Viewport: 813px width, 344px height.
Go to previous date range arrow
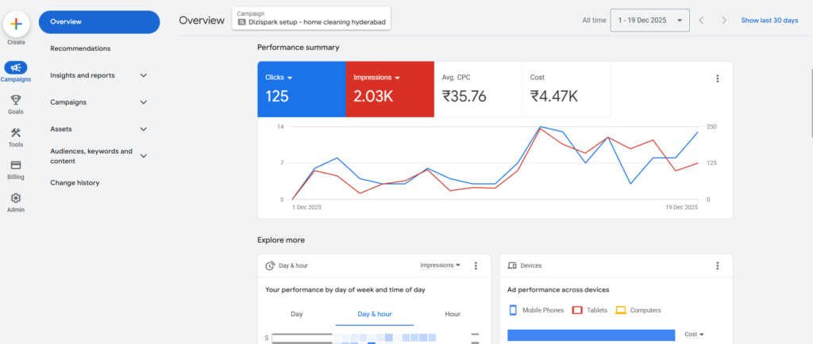tap(701, 20)
